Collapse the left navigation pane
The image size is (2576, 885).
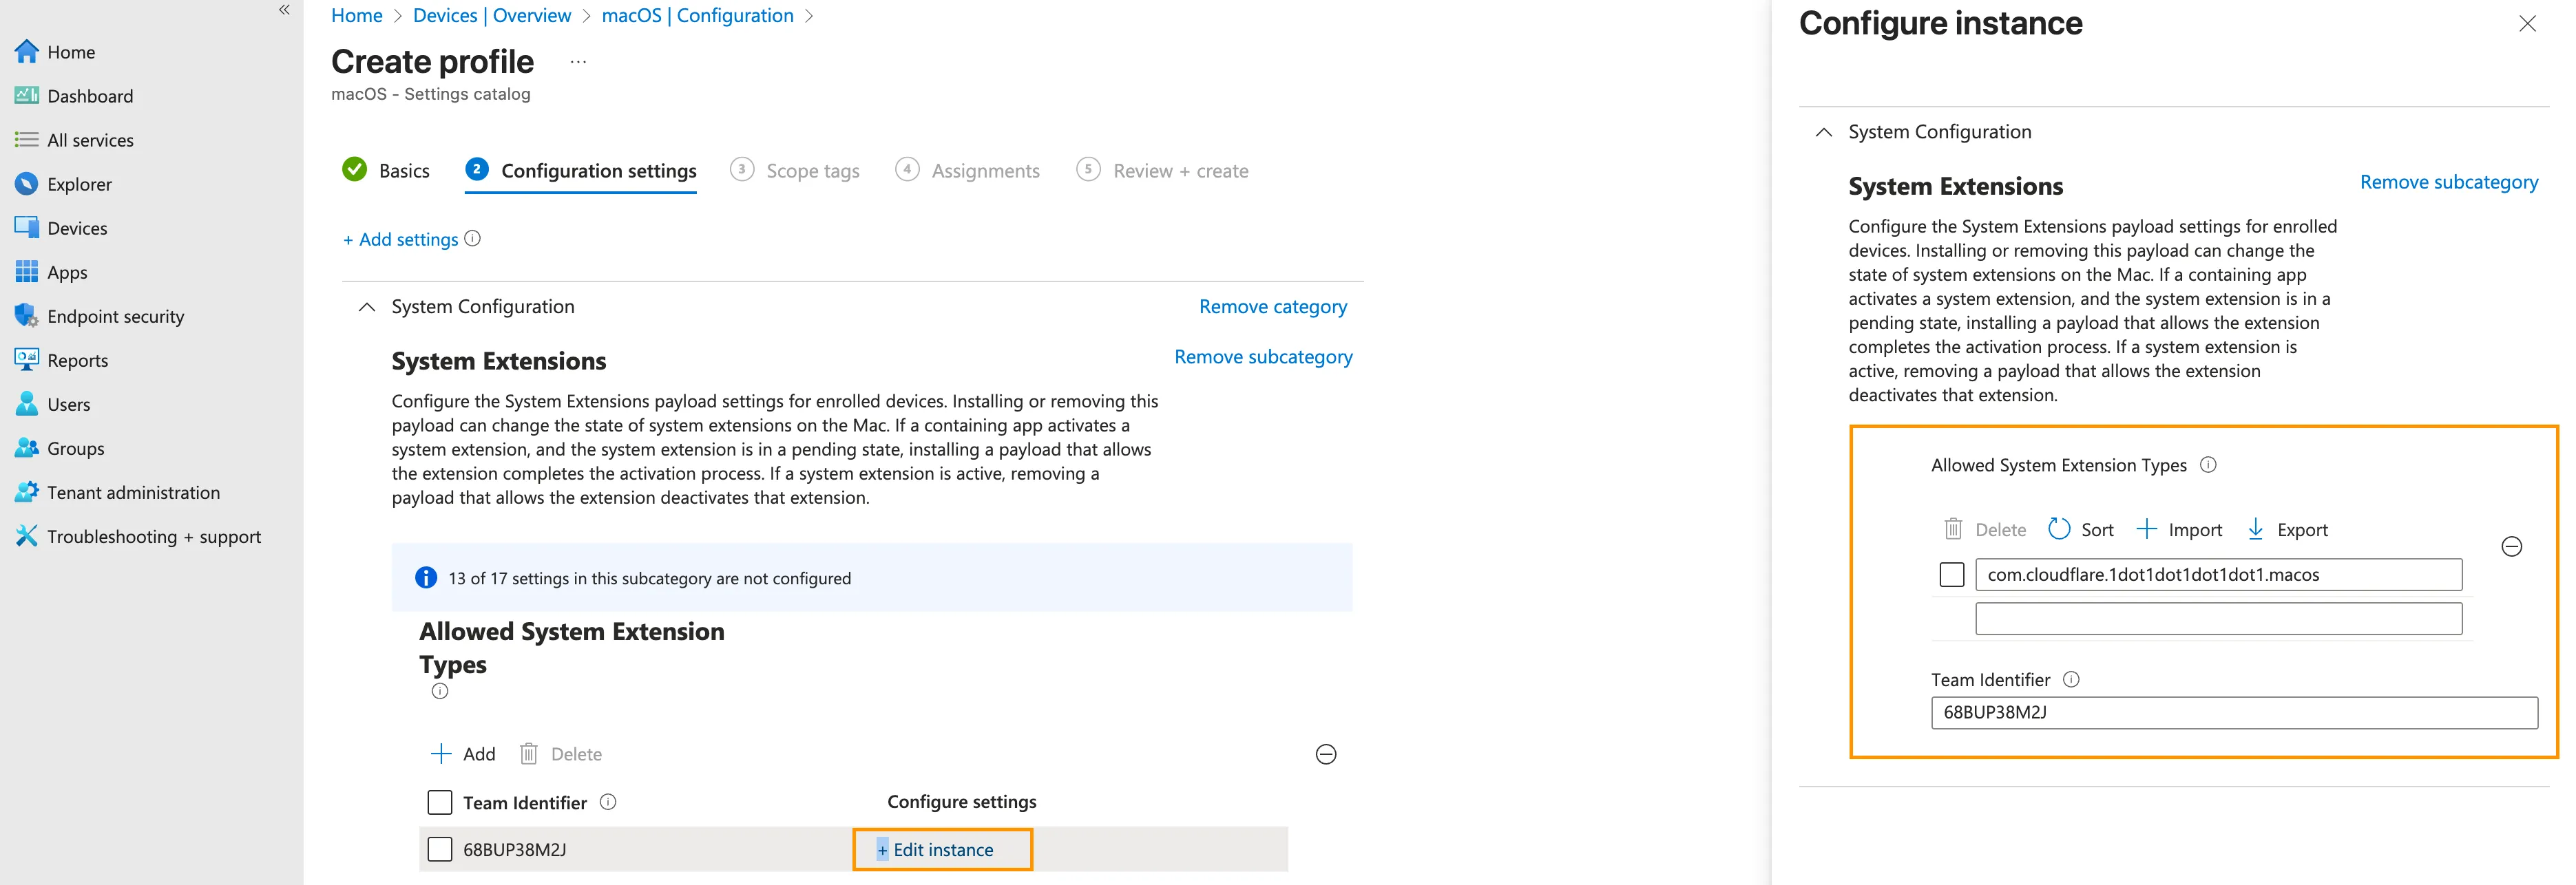(x=284, y=9)
